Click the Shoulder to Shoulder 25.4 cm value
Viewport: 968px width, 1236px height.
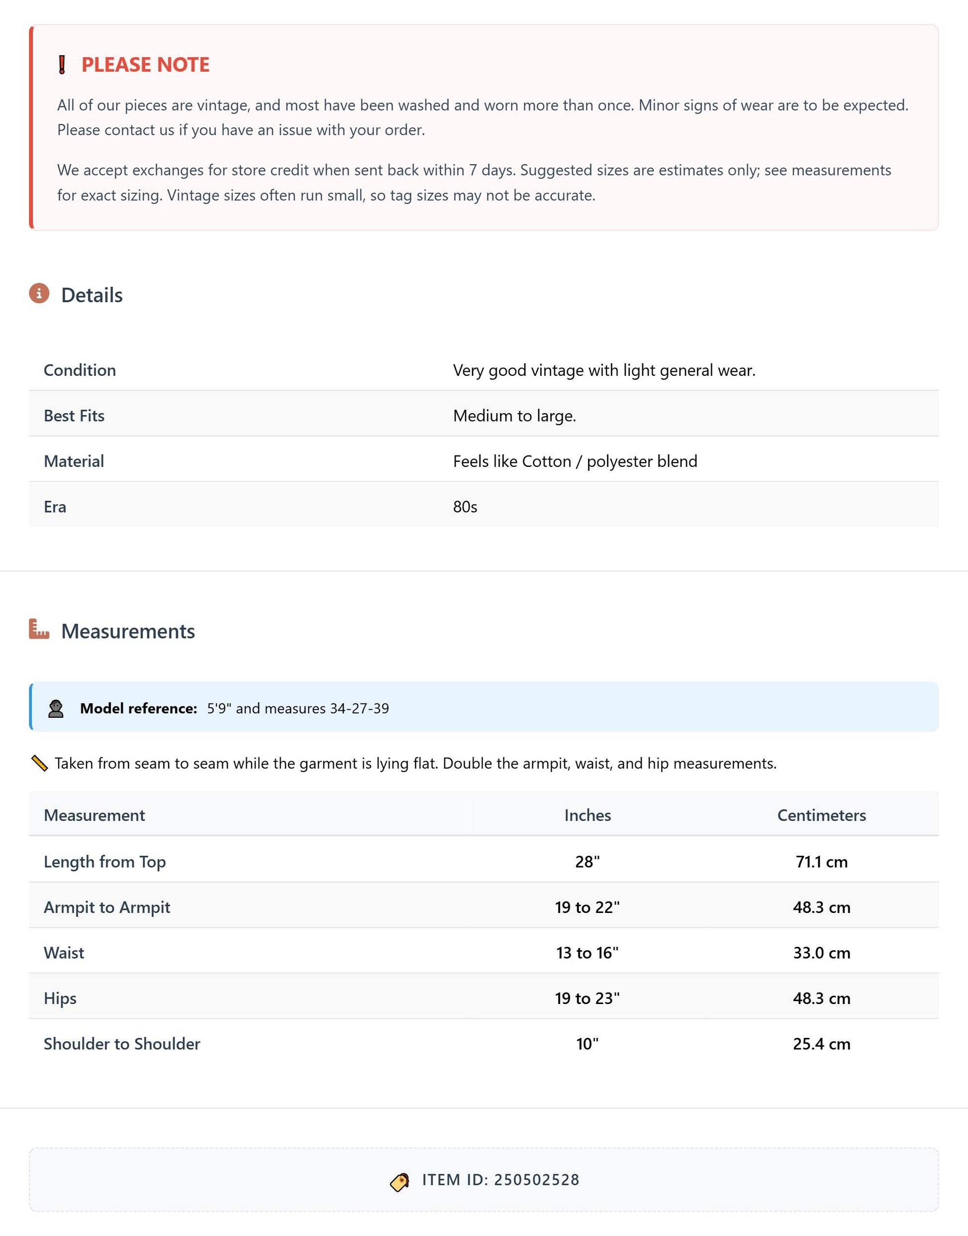coord(822,1044)
